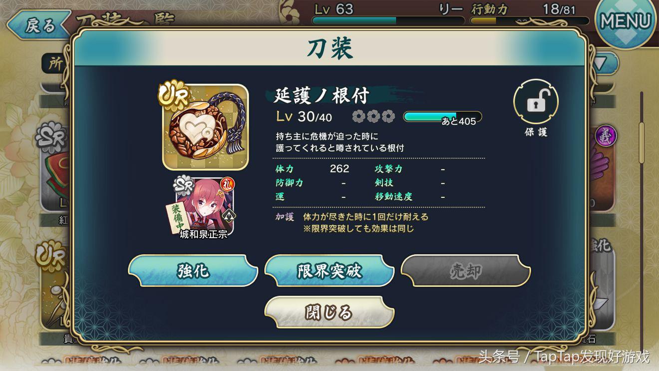This screenshot has height=371, width=659.
Task: Tap the 限界突破 button
Action: 329,271
